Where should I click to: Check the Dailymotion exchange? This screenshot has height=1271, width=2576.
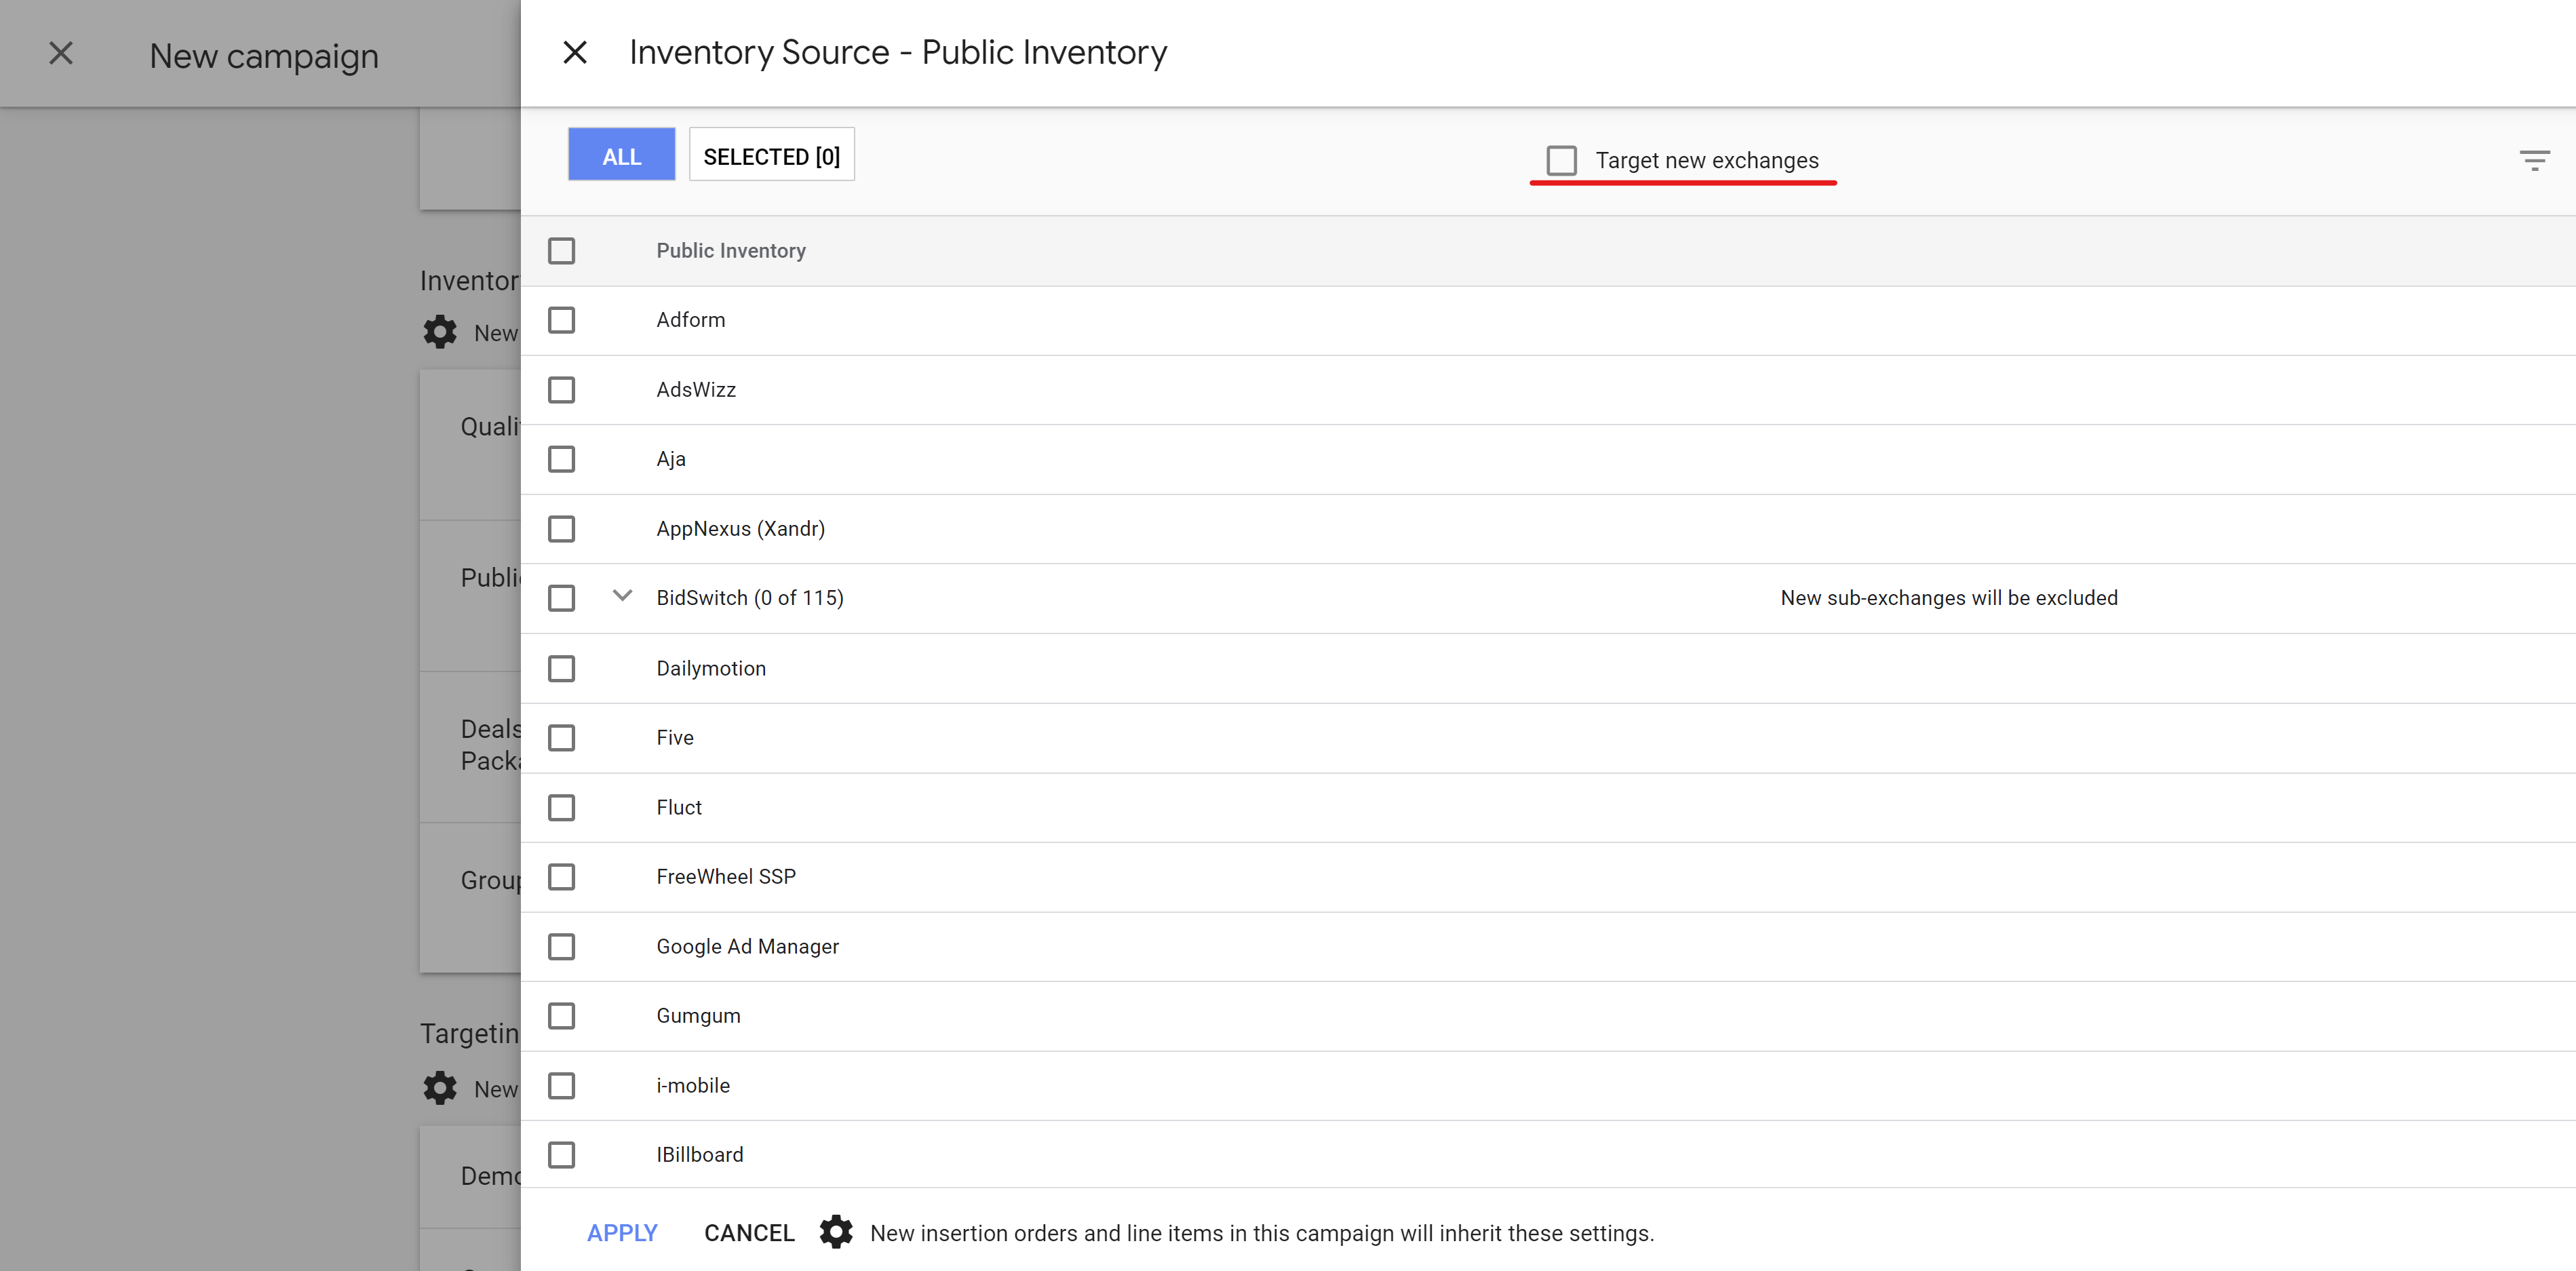pyautogui.click(x=562, y=668)
